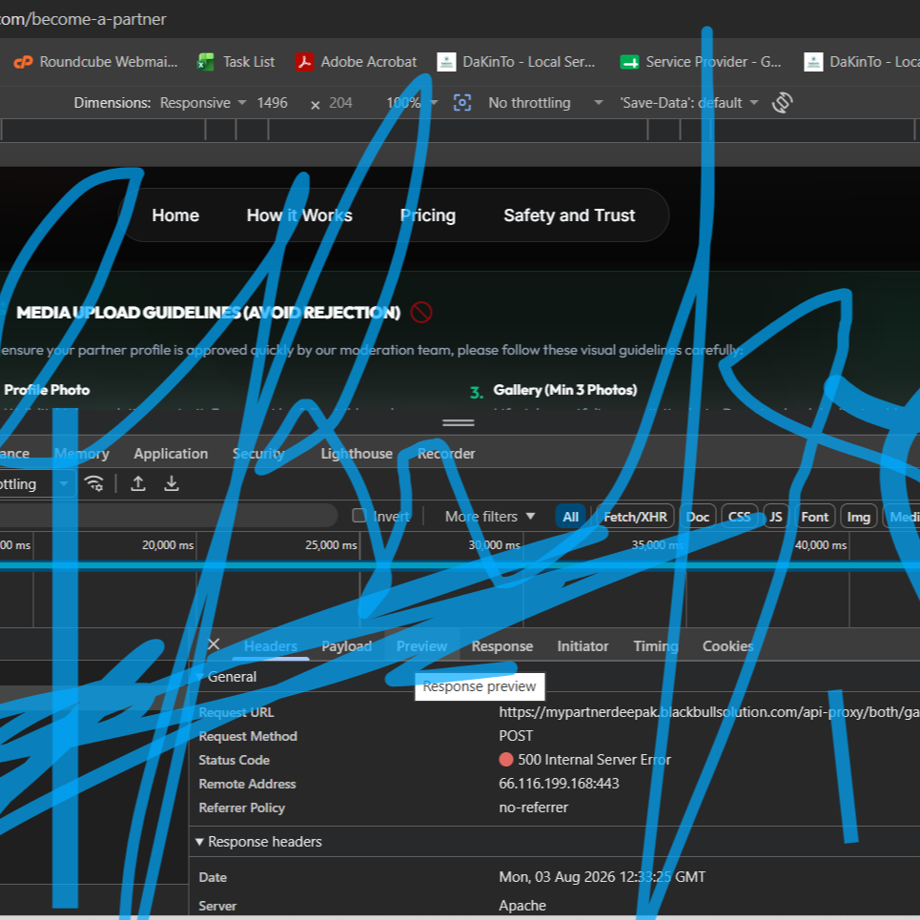The height and width of the screenshot is (920, 920).
Task: Switch to the Preview tab
Action: click(421, 646)
